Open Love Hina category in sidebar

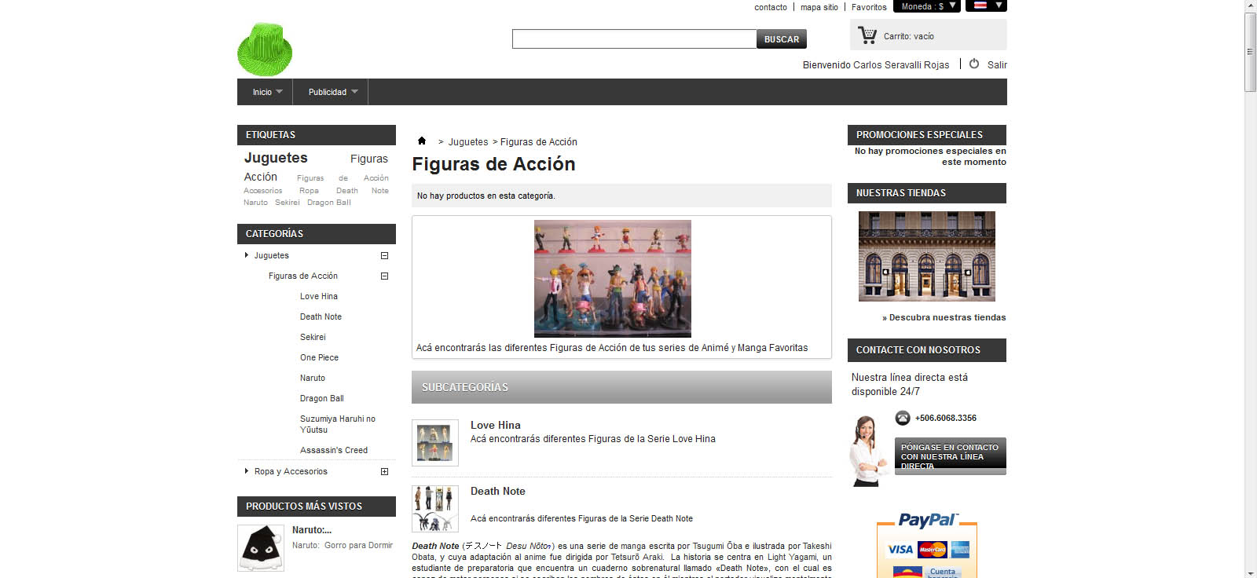(319, 296)
